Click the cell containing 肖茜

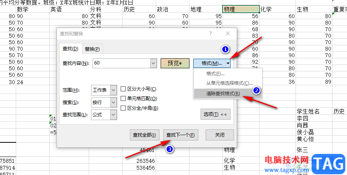pyautogui.click(x=314, y=125)
